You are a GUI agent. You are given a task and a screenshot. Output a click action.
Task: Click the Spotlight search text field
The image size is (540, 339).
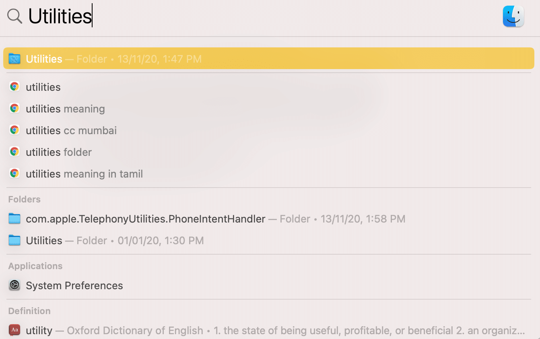click(241, 16)
